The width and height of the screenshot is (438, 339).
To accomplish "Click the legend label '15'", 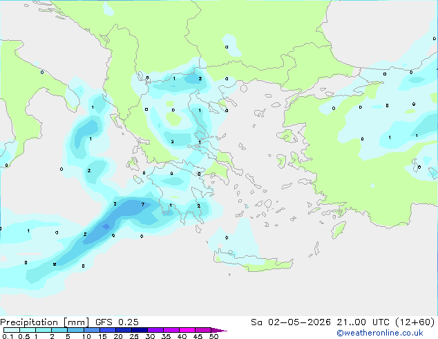I will coord(102,336).
